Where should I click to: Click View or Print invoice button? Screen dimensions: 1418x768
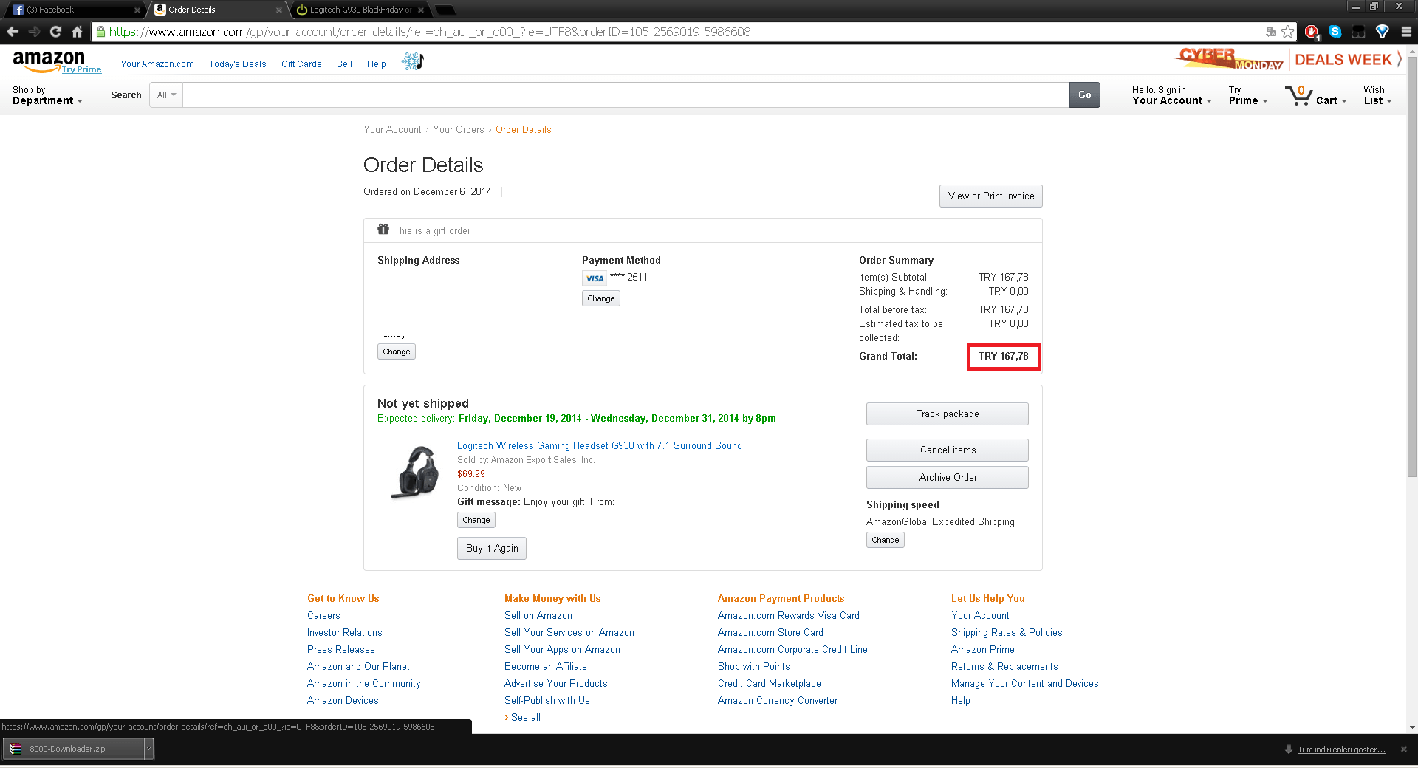click(990, 196)
